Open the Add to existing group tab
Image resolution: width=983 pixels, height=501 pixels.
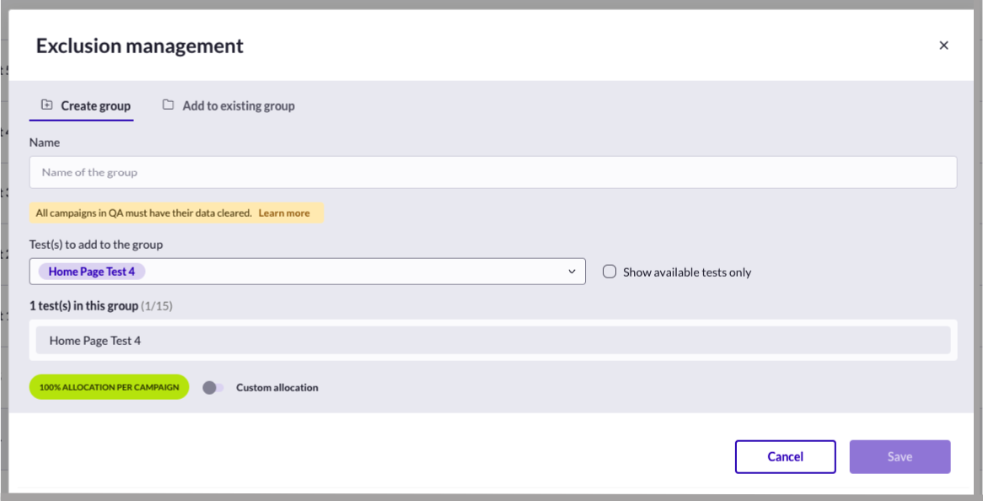228,106
